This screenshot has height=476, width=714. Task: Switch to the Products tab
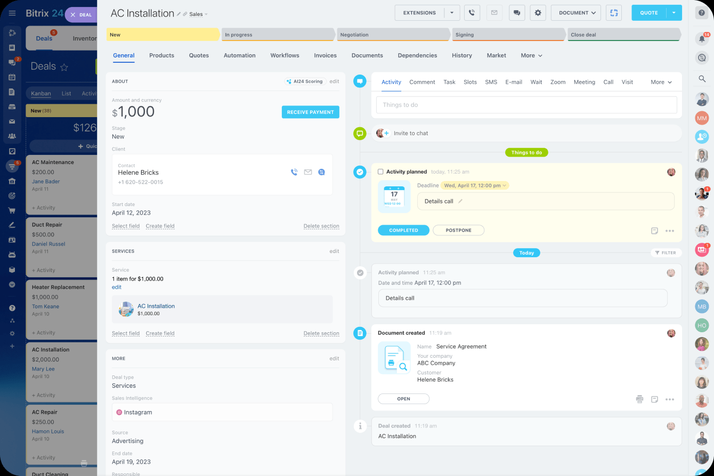[161, 55]
